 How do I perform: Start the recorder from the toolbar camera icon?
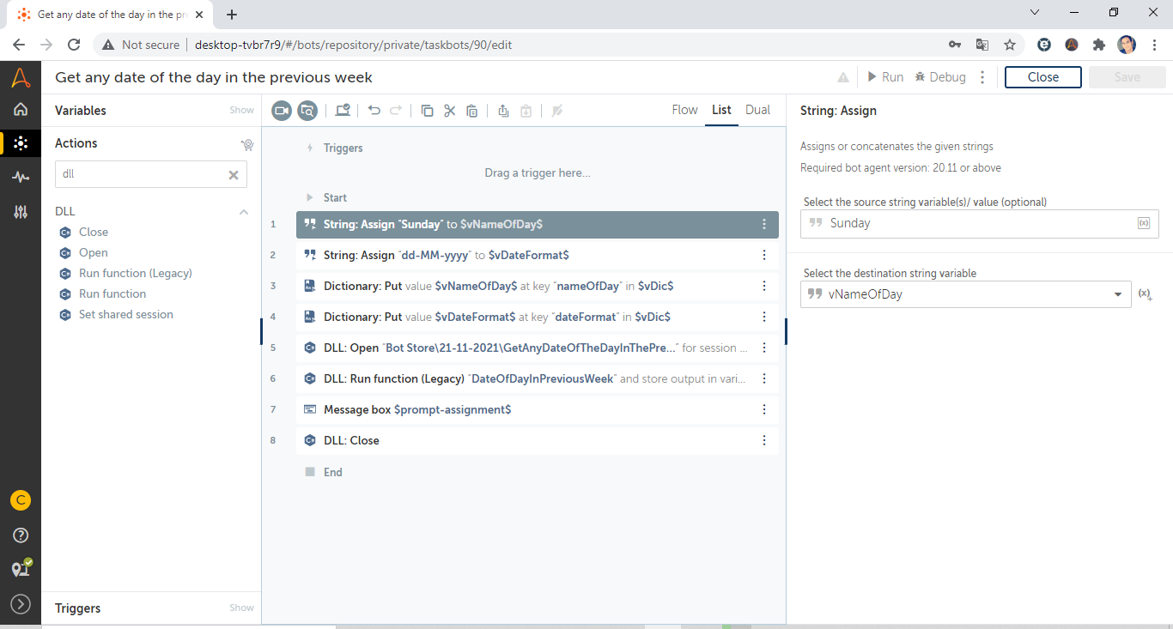pos(282,110)
